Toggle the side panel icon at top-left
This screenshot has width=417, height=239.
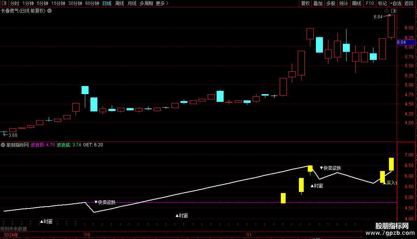(4, 3)
